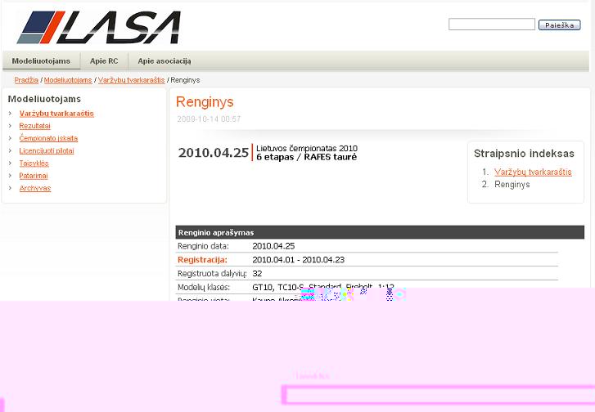Go to Pradžia in the breadcrumb
Viewport: 595px width, 412px height.
26,80
